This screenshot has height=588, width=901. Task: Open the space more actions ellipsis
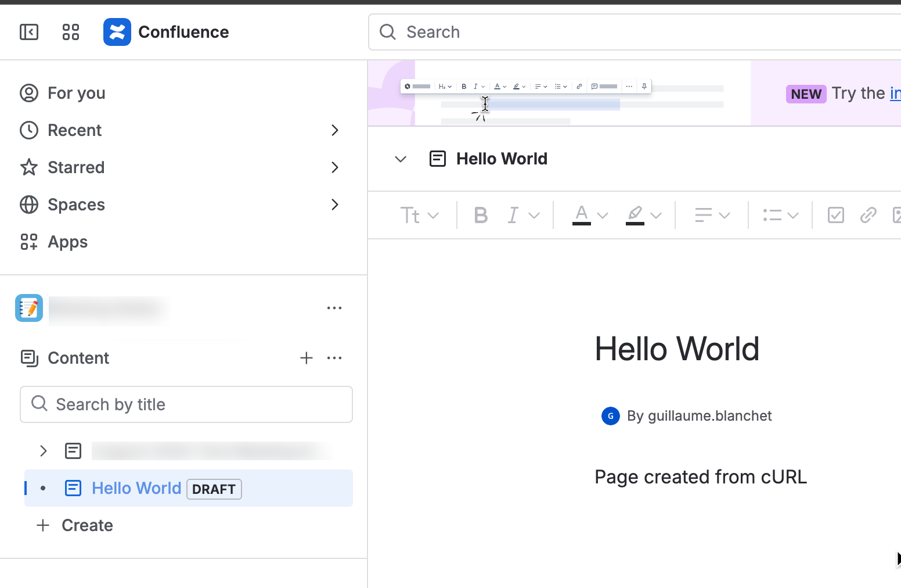pyautogui.click(x=334, y=308)
